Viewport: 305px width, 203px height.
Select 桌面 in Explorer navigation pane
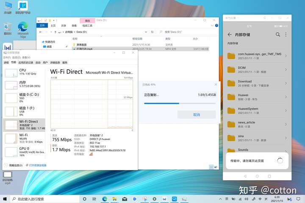pos(49,47)
